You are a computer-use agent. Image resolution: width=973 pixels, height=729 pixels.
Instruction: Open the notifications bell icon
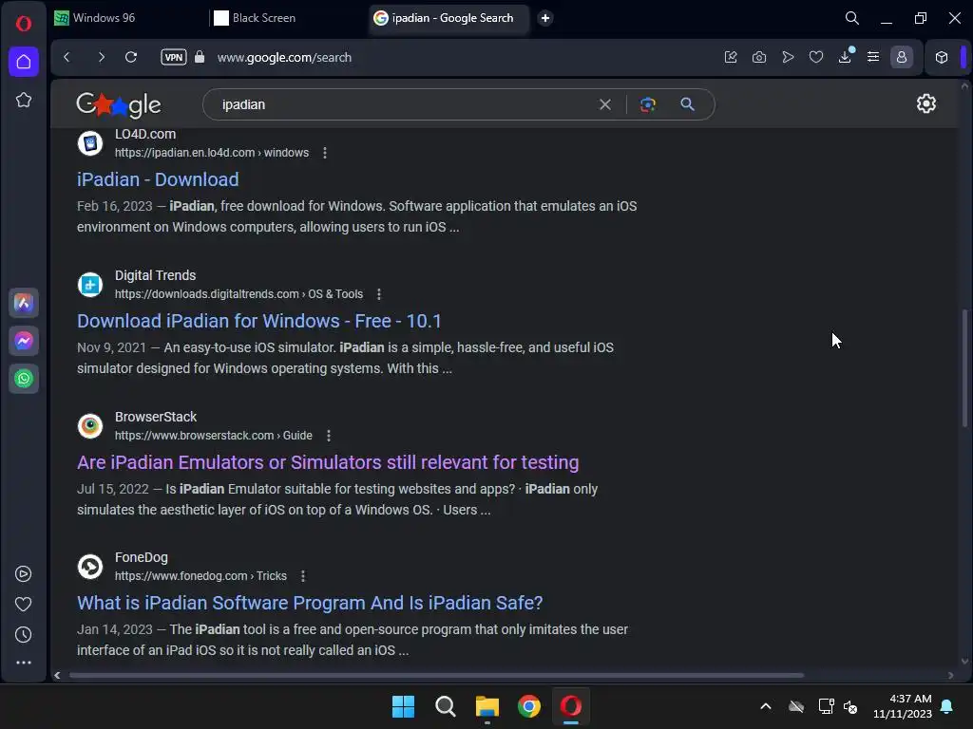(x=947, y=706)
